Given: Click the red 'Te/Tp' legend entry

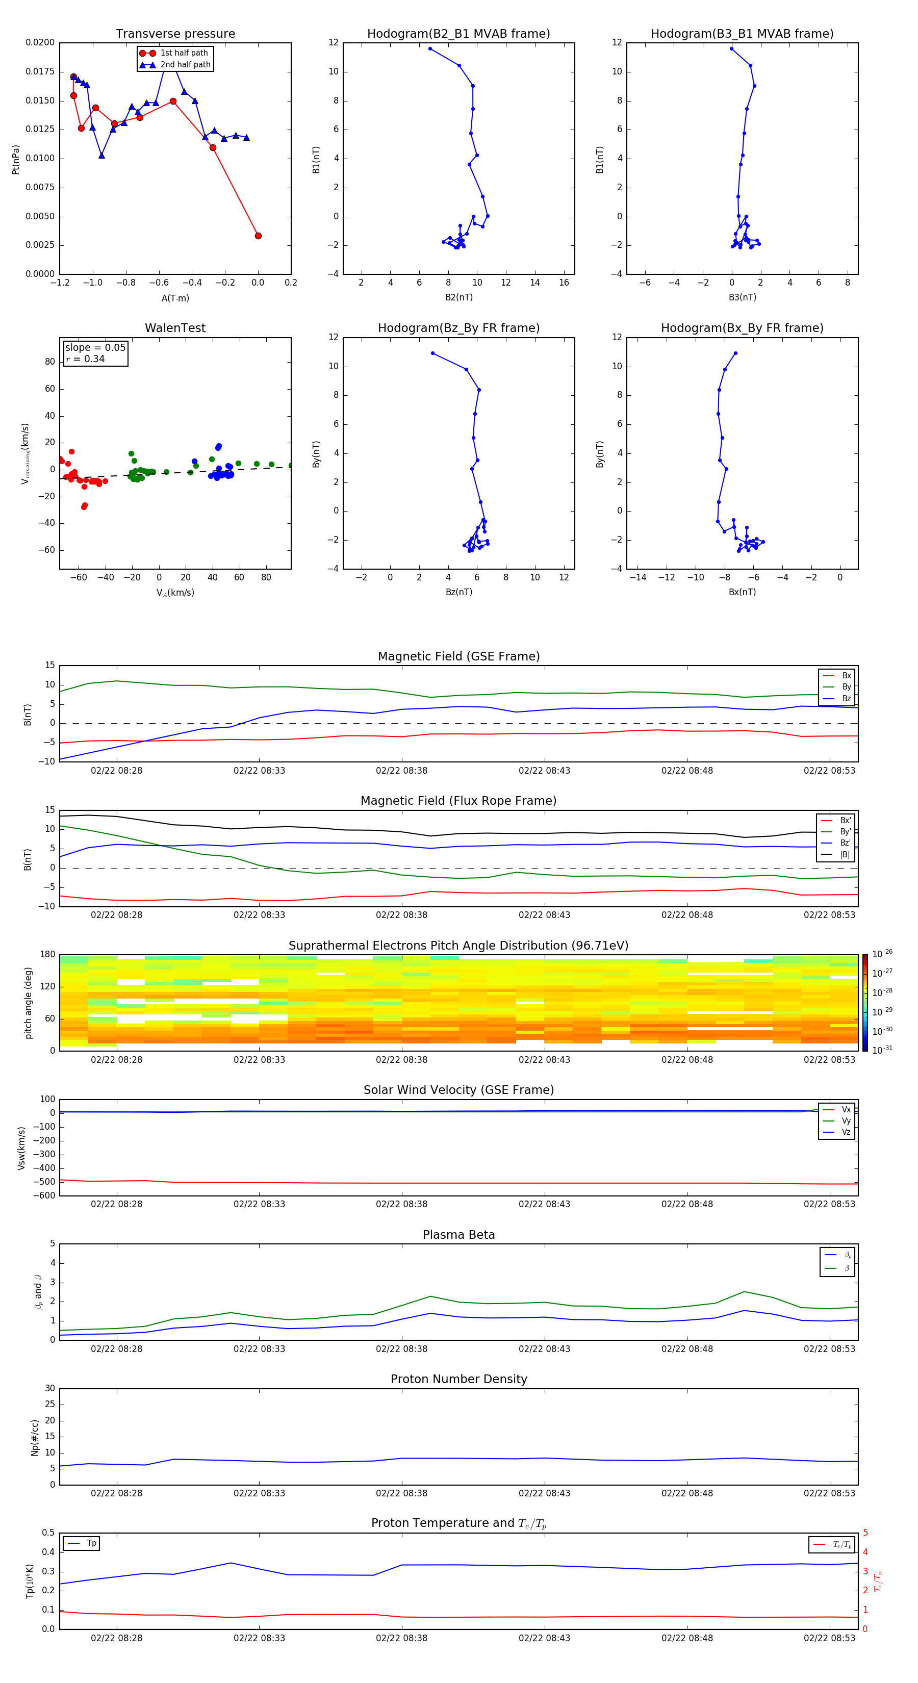Looking at the screenshot, I should tap(832, 1544).
